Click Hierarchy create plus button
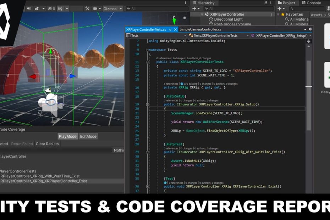 [x=194, y=9]
